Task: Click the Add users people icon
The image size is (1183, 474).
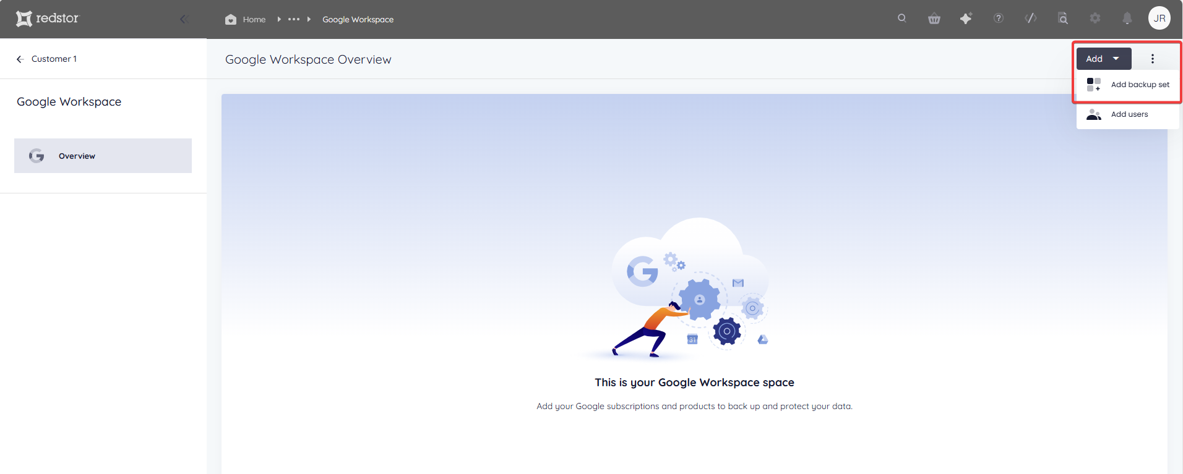Action: [x=1094, y=114]
